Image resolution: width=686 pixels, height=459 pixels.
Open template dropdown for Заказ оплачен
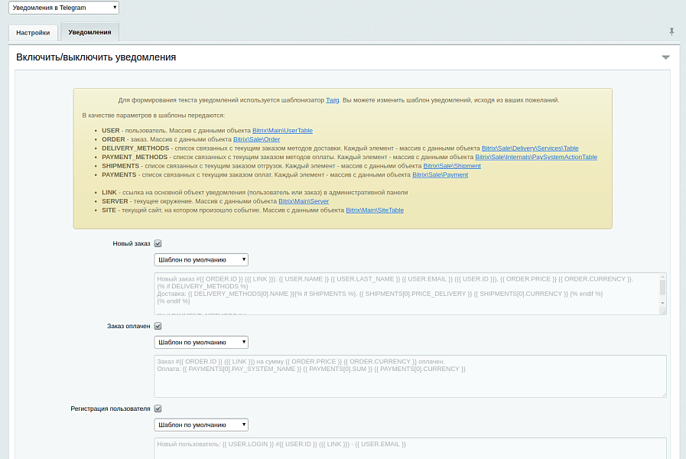click(x=201, y=343)
